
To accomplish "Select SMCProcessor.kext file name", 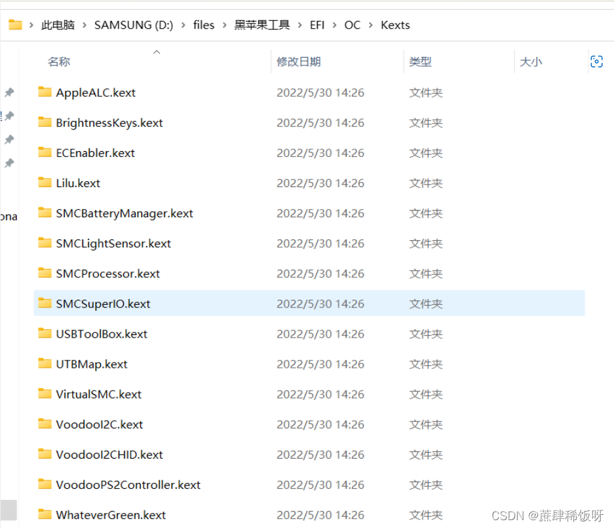I will tap(107, 273).
